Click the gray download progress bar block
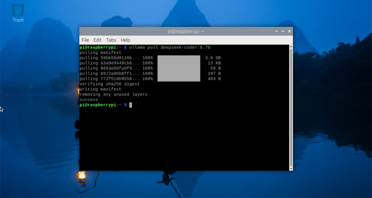Image resolution: width=372 pixels, height=198 pixels. click(x=179, y=68)
